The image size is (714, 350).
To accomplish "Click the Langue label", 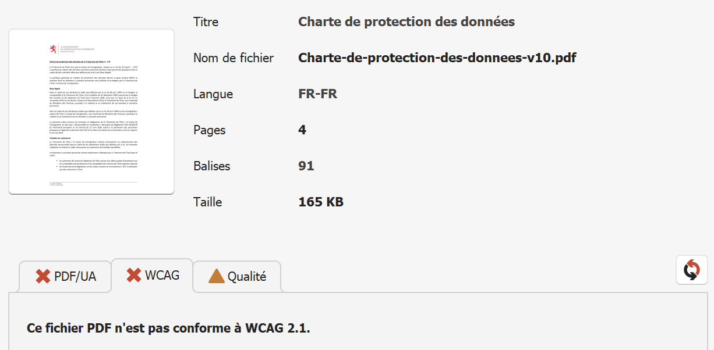I will pos(213,94).
